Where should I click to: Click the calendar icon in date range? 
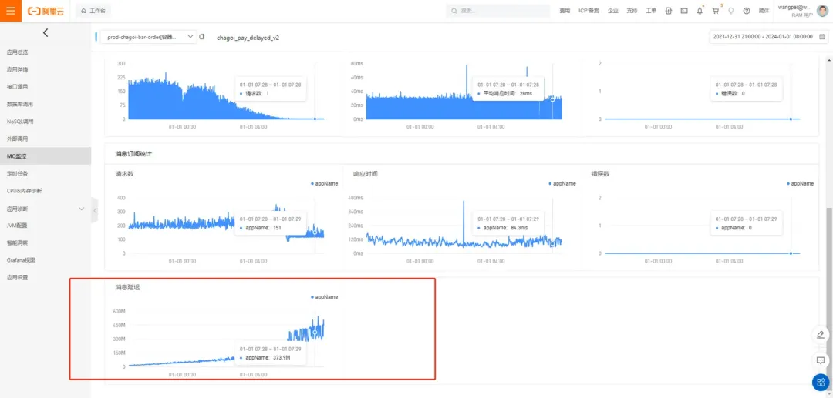pyautogui.click(x=822, y=37)
